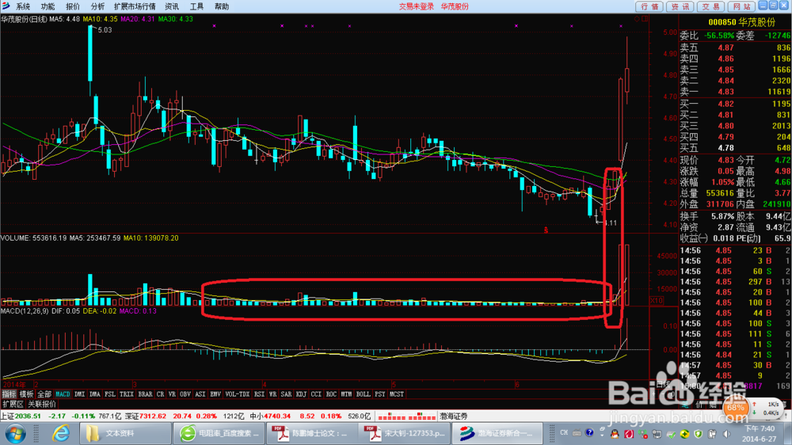Switch indicator to MCST

click(397, 394)
